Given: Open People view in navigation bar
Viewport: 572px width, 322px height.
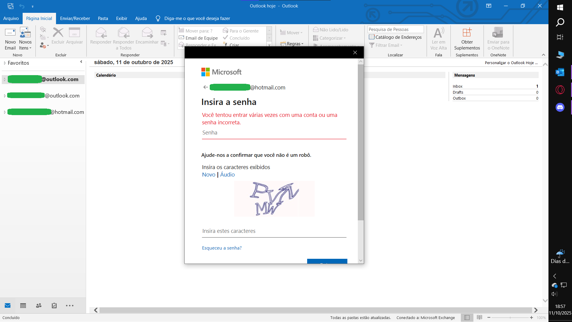Looking at the screenshot, I should (39, 306).
